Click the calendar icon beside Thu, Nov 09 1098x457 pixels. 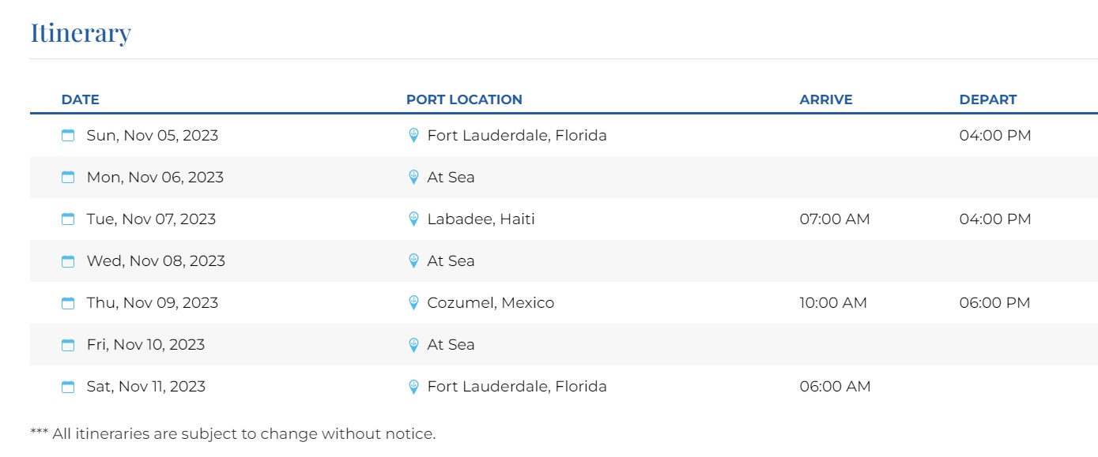68,303
